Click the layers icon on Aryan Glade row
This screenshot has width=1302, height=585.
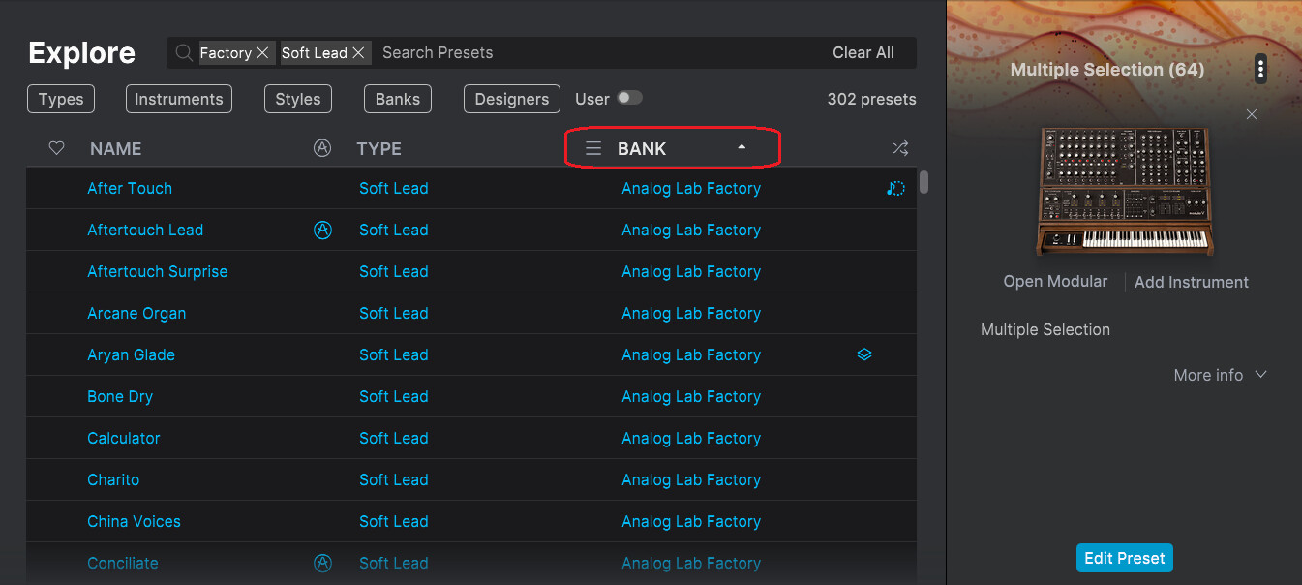point(864,354)
